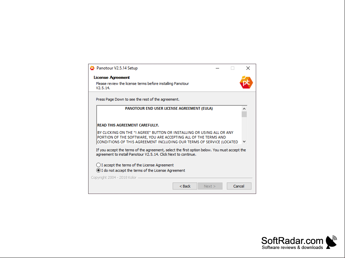
Task: Cancel the Panotour installation
Action: pyautogui.click(x=239, y=186)
